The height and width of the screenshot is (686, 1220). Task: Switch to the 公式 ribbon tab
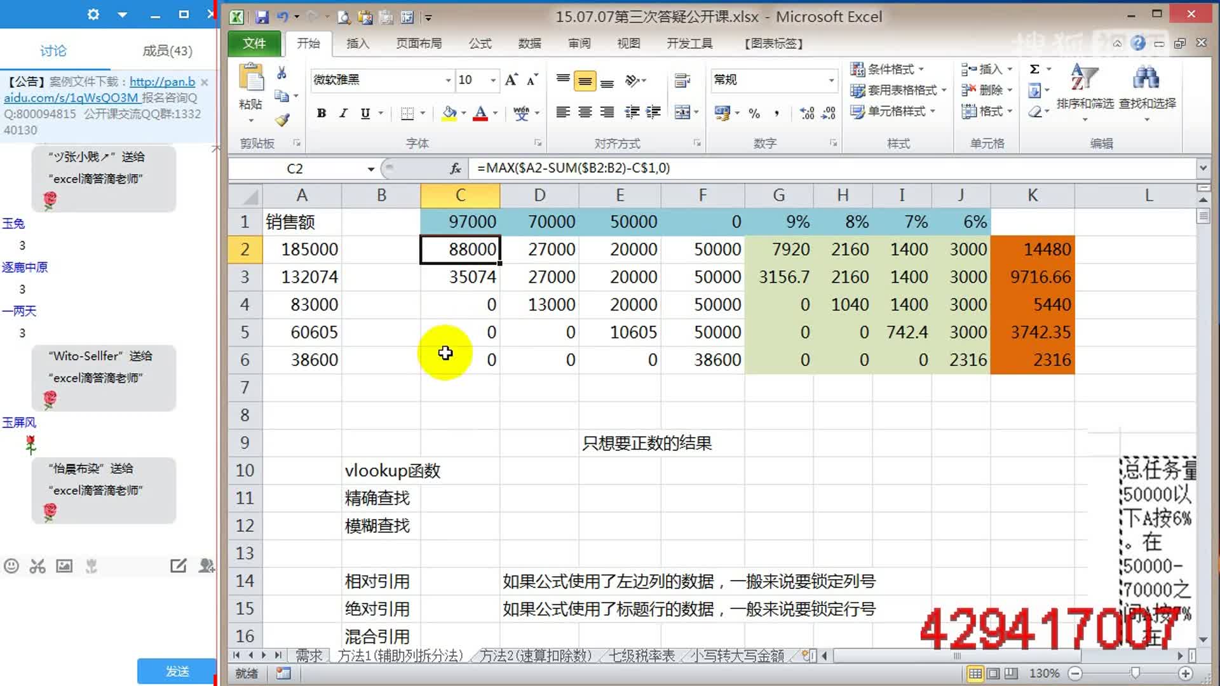(480, 43)
